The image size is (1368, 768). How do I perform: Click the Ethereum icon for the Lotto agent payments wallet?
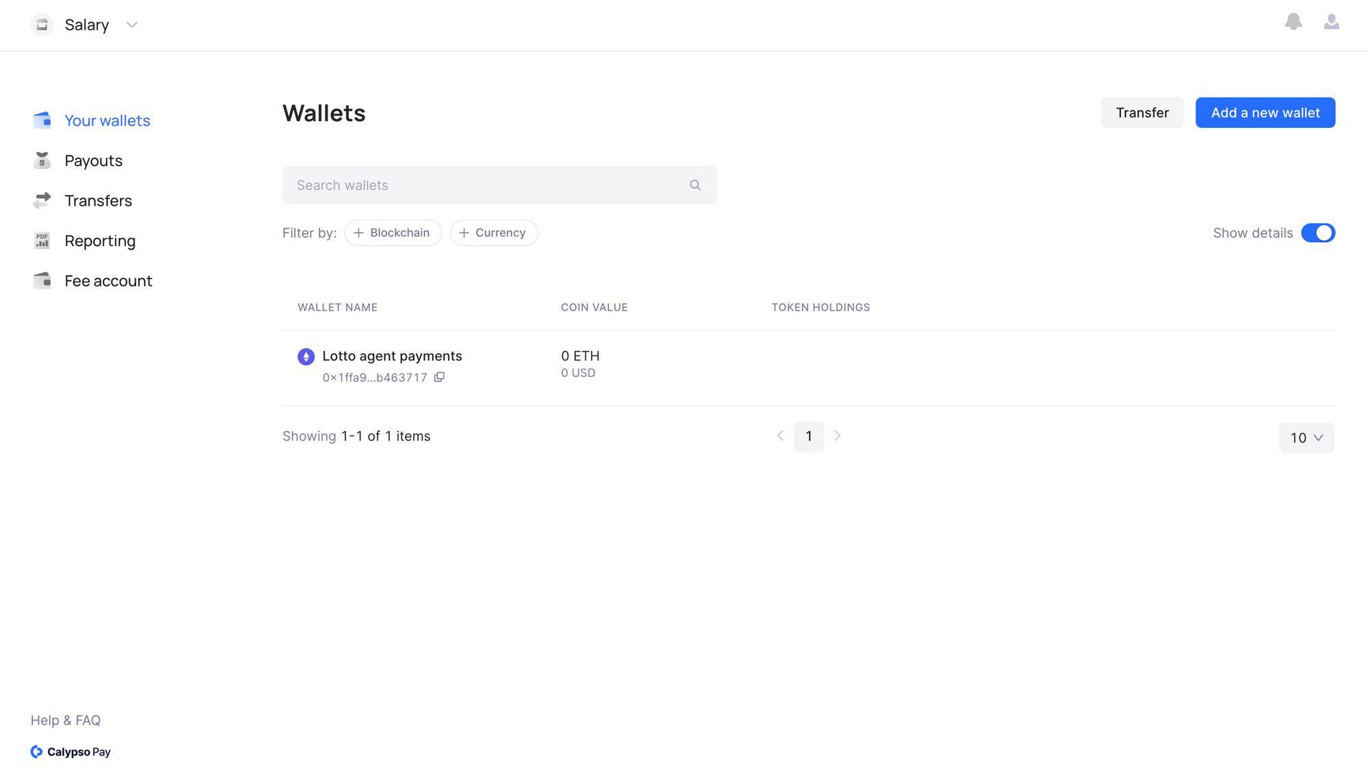click(306, 356)
